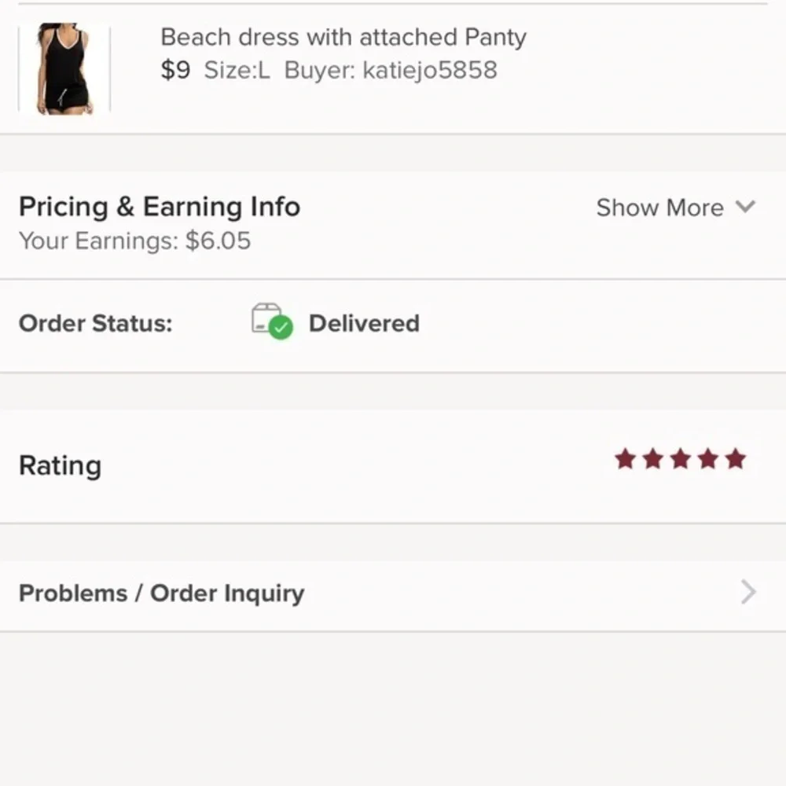Select the first rating star
This screenshot has width=786, height=786.
[x=626, y=459]
